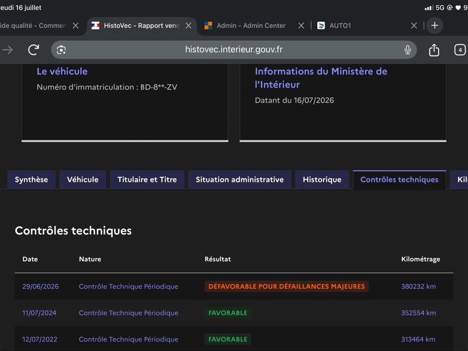
Task: Click Contrôle Technique Périodique in the 11/07/2024 row
Action: [x=128, y=313]
